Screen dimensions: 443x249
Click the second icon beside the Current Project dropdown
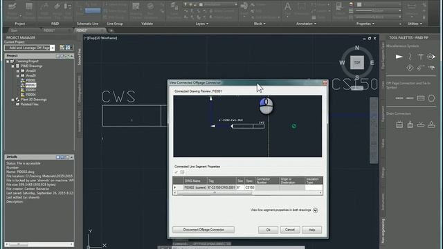tap(68, 48)
